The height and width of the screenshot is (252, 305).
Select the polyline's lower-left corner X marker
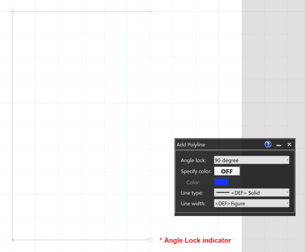tap(13, 240)
